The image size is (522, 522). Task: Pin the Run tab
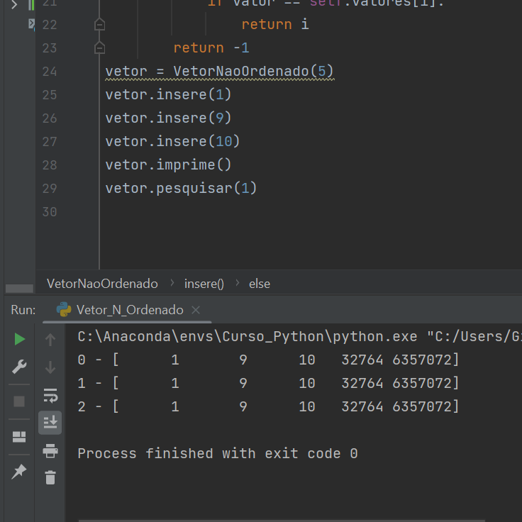[19, 472]
